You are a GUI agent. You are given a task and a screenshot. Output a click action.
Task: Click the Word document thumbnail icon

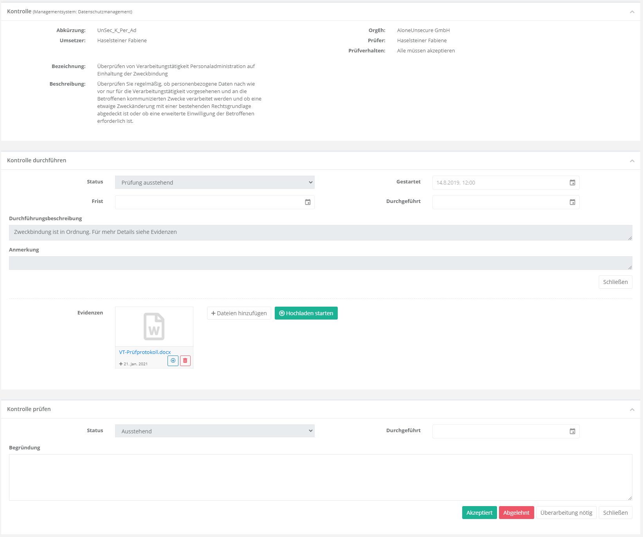click(154, 327)
